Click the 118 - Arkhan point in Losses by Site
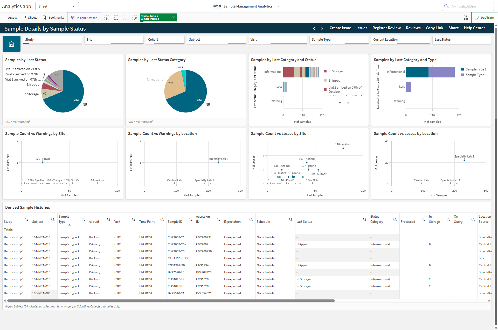498x330 pixels. coord(343,148)
